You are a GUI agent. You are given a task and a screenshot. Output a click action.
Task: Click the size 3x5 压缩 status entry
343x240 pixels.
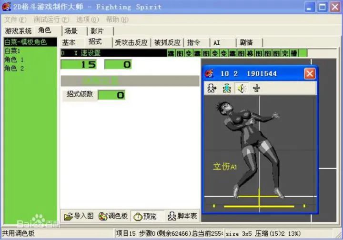[263, 234]
